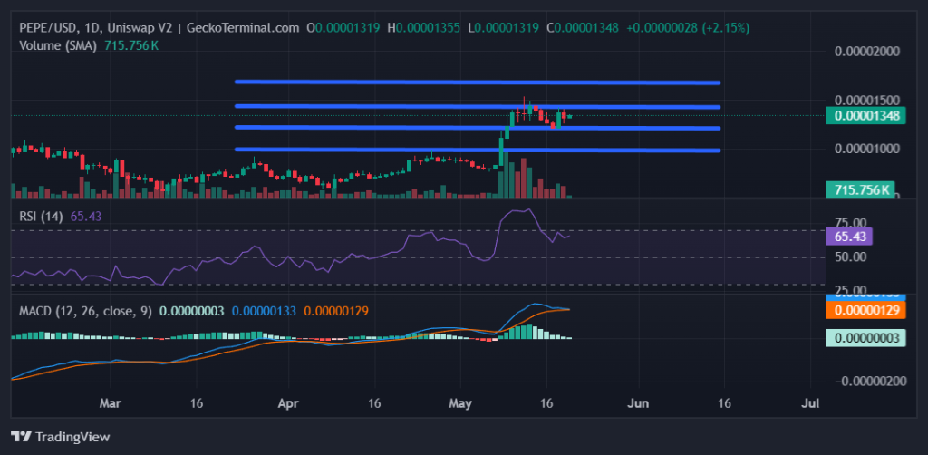Click the TradingView logo icon
Screen dimensions: 928x455
coord(20,437)
